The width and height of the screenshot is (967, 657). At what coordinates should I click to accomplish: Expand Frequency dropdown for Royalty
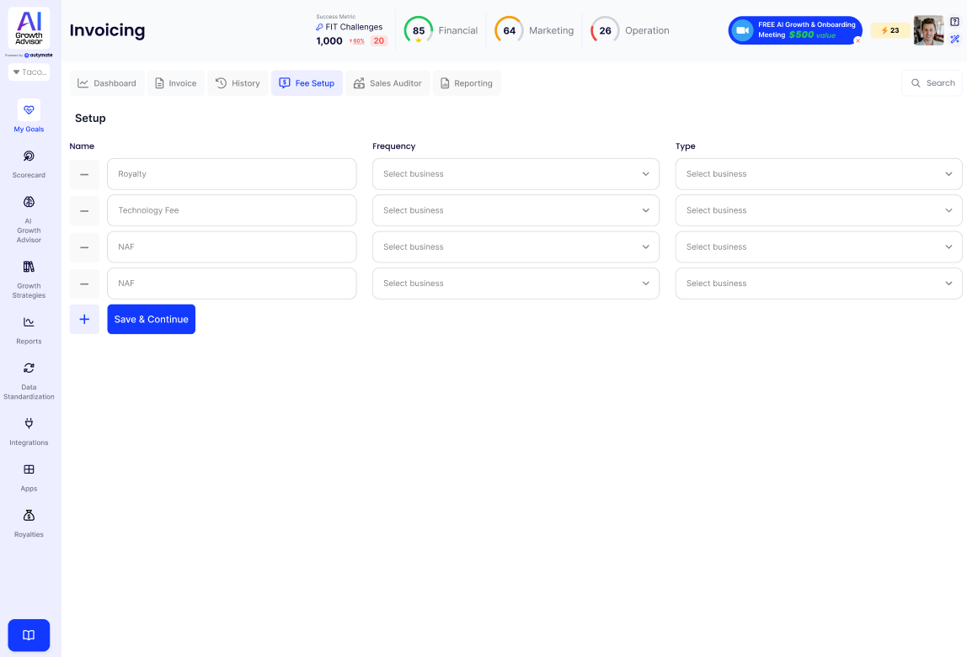tap(516, 174)
